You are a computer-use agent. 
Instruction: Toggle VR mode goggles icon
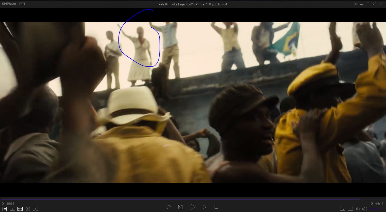(x=20, y=209)
